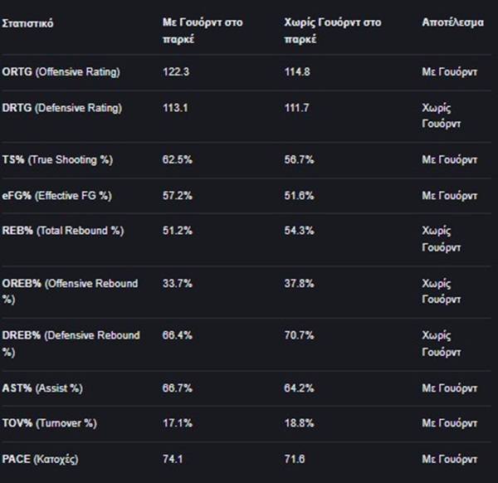Click the REB% (Total Rebound %) label

coord(62,231)
